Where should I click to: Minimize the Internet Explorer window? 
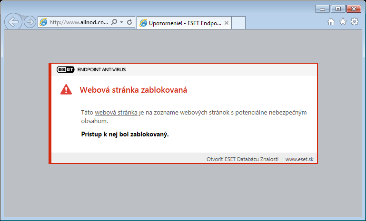(x=322, y=9)
